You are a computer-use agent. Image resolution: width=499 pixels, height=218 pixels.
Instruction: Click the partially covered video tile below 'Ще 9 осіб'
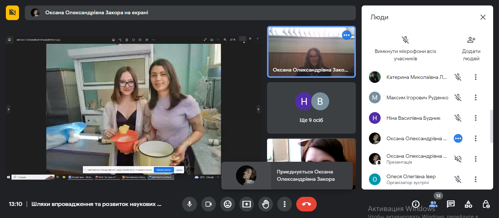pos(311,150)
